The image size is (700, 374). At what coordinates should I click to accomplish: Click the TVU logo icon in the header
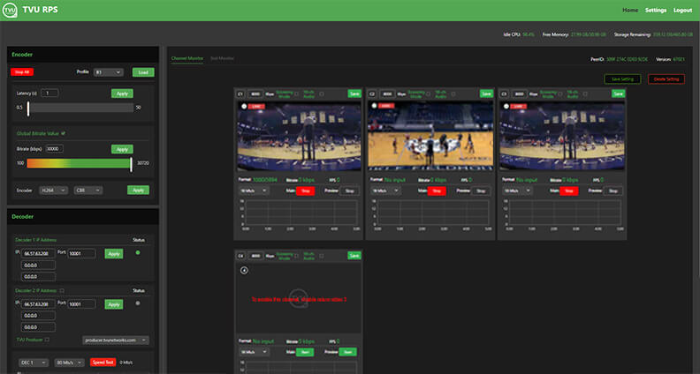point(10,10)
